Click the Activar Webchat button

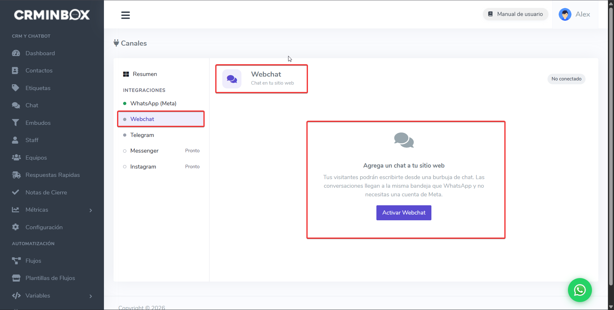(x=404, y=213)
